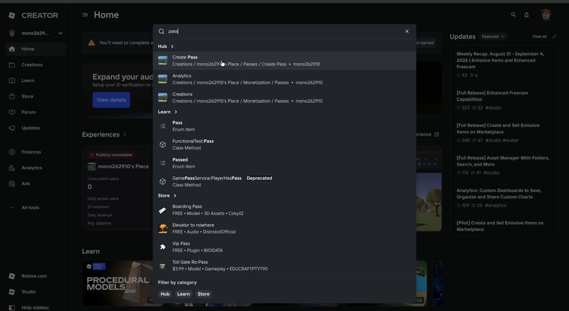Select the Boarding Pass store result
The height and width of the screenshot is (311, 569).
(284, 210)
